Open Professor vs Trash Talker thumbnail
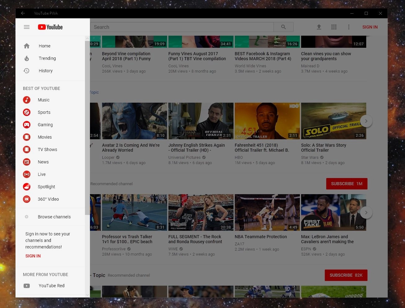Screen dimensions: 405x308 (x=135, y=212)
